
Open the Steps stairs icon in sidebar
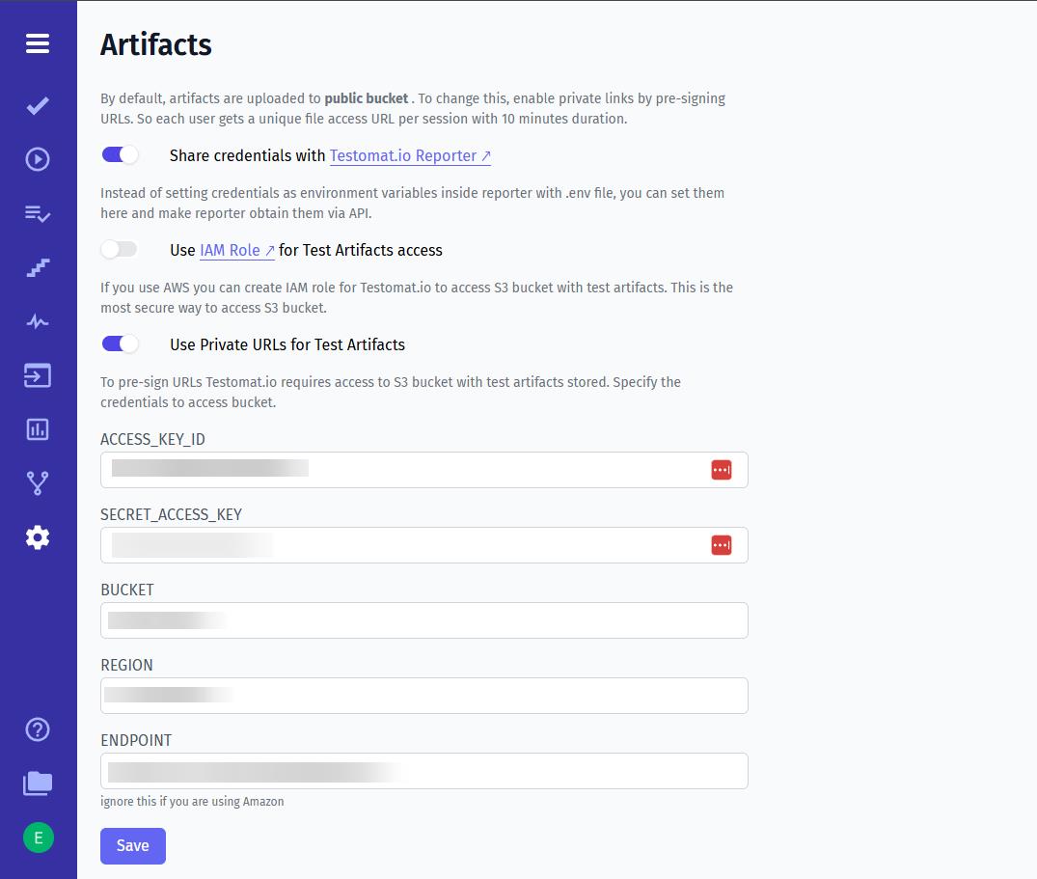pyautogui.click(x=37, y=267)
